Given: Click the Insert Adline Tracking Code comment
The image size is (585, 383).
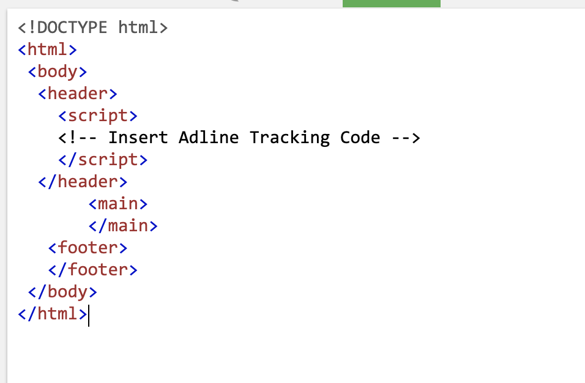Looking at the screenshot, I should point(239,138).
